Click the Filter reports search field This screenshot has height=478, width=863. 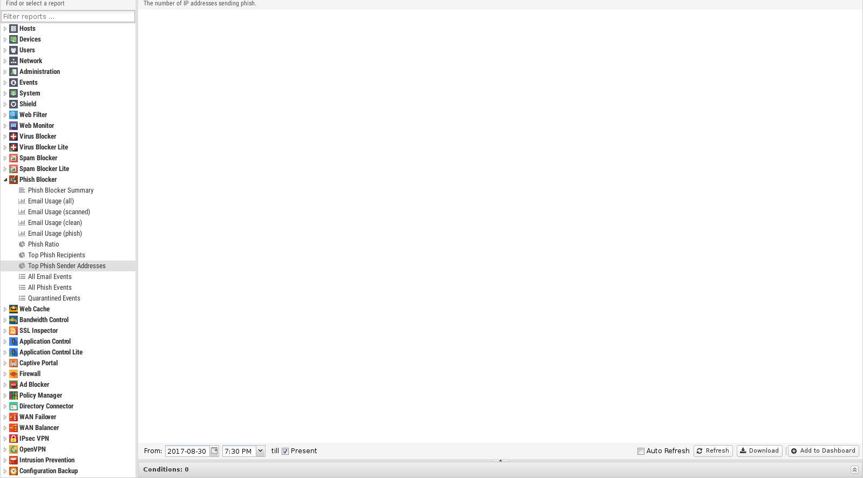(68, 16)
